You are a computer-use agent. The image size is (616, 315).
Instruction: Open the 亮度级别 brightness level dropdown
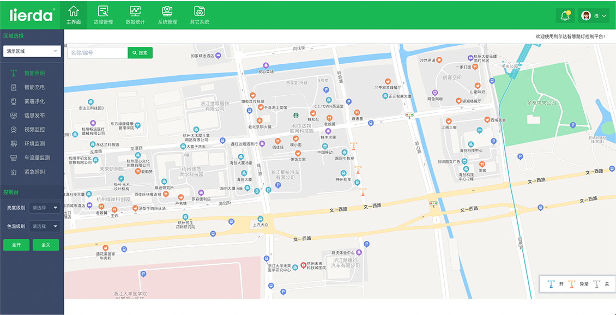[45, 208]
